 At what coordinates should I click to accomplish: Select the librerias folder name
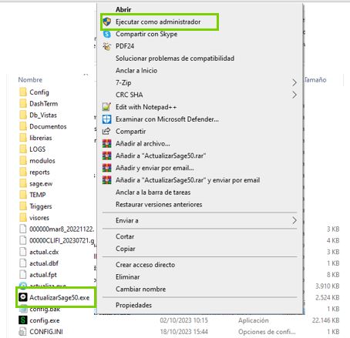point(41,138)
